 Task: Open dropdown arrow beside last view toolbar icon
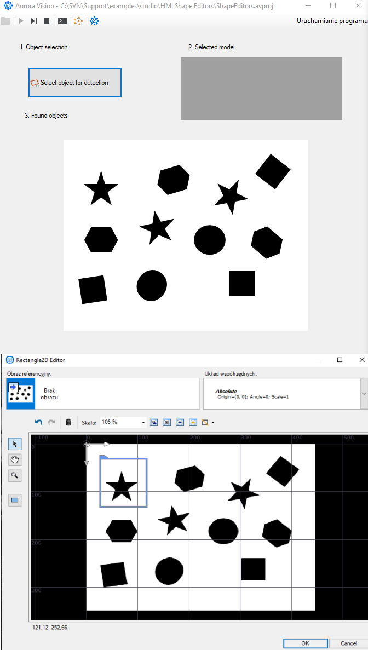pos(212,422)
